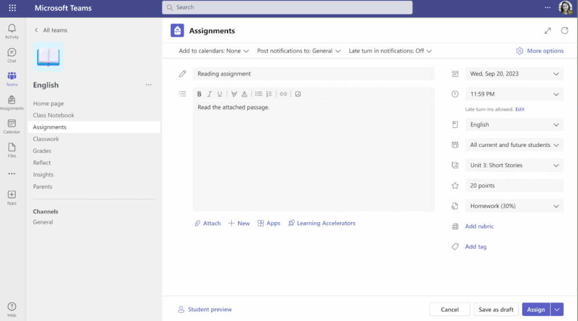Attach a file to the assignment

(x=207, y=223)
